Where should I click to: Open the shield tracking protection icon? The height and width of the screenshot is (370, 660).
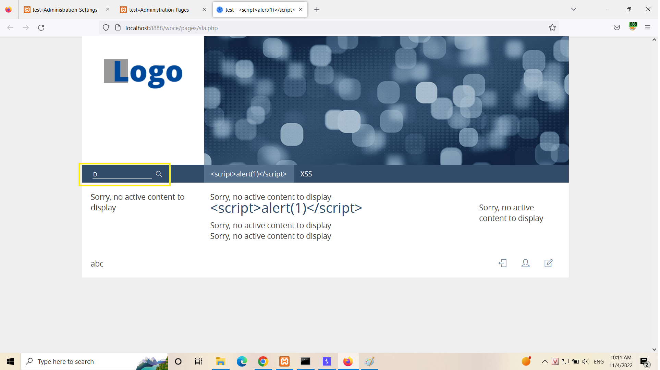106,28
